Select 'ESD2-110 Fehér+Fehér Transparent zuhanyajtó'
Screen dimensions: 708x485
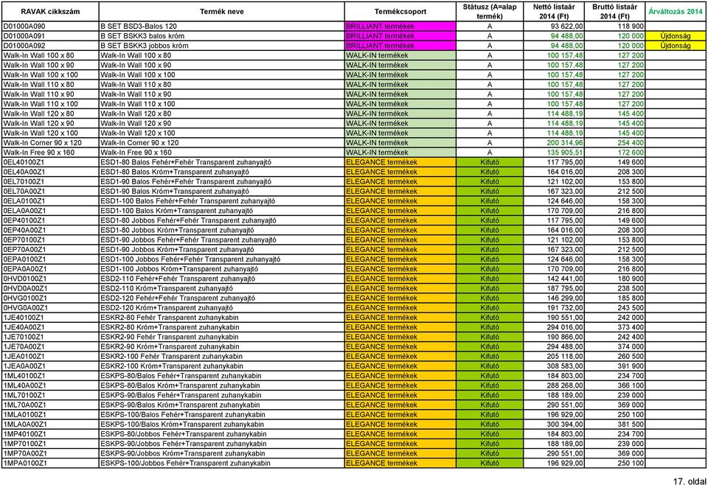tap(178, 279)
